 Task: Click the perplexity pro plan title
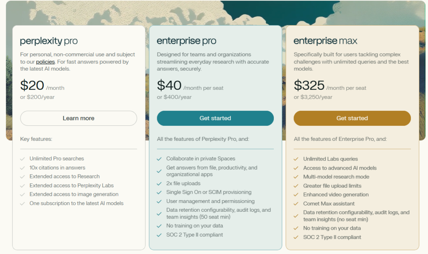[49, 41]
